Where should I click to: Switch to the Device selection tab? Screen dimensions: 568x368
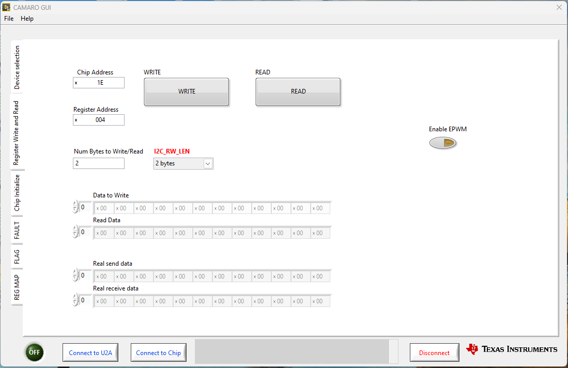point(17,67)
